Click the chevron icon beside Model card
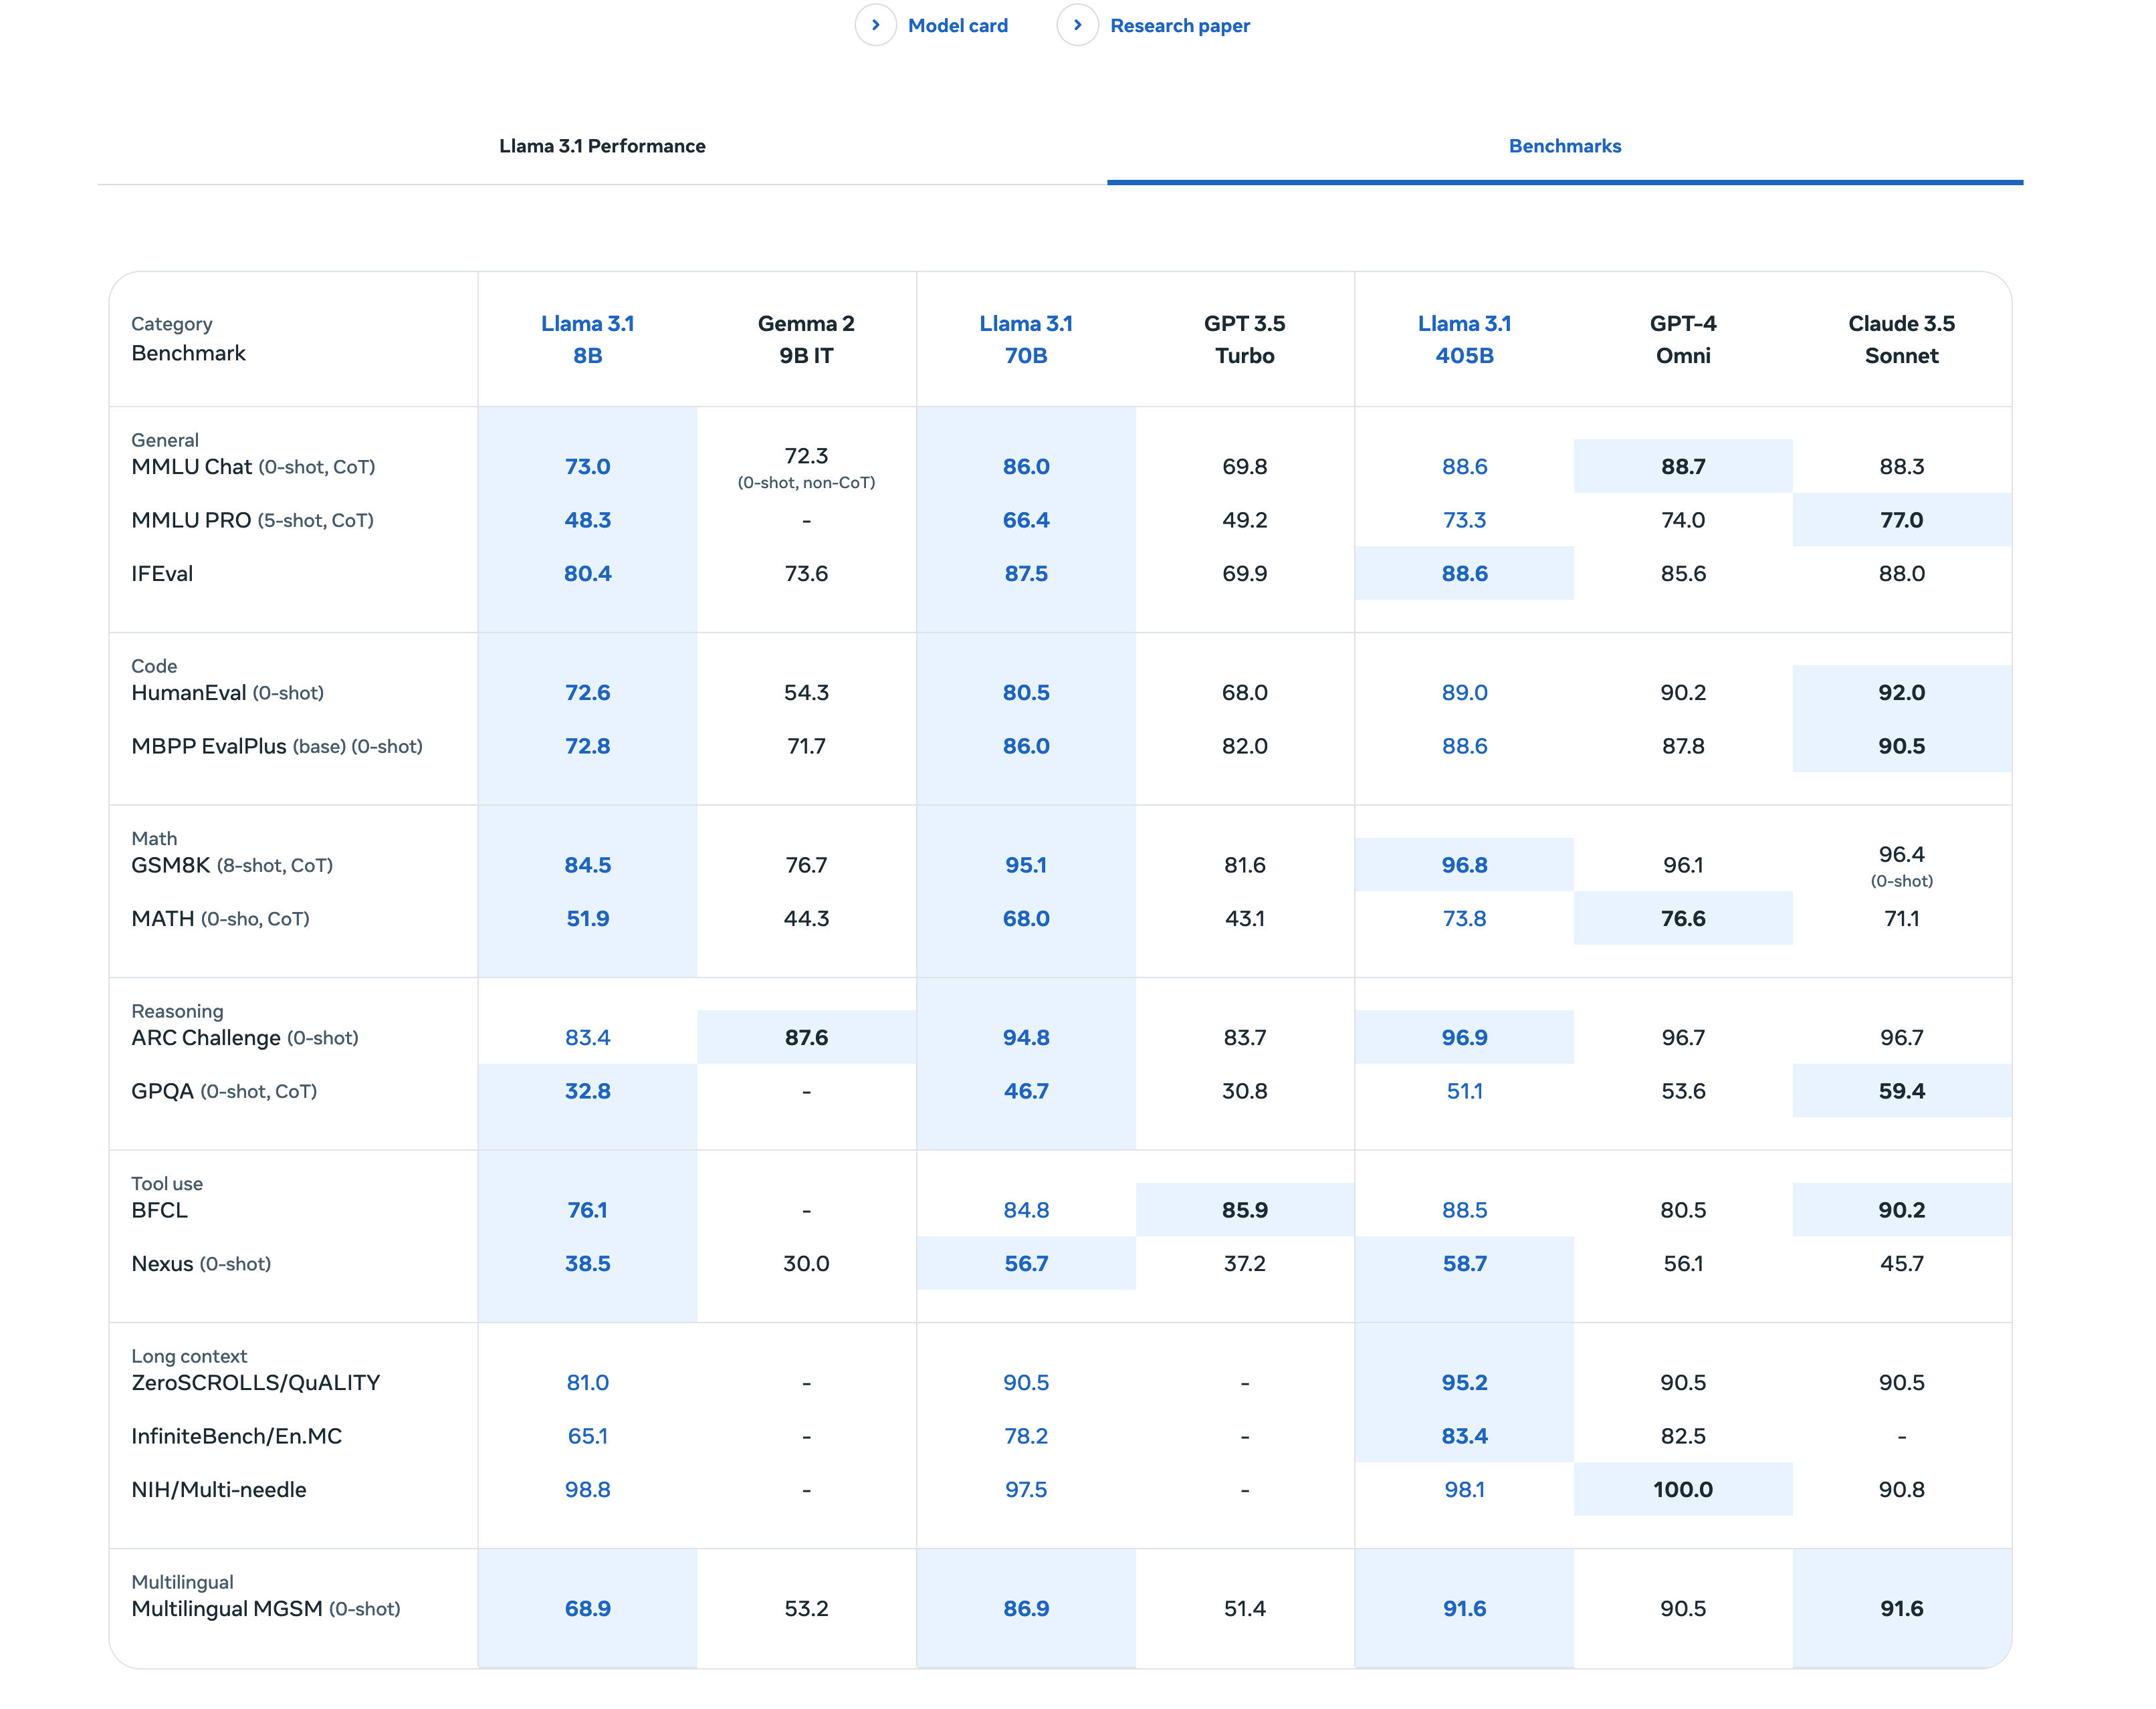This screenshot has height=1709, width=2156. pyautogui.click(x=875, y=25)
